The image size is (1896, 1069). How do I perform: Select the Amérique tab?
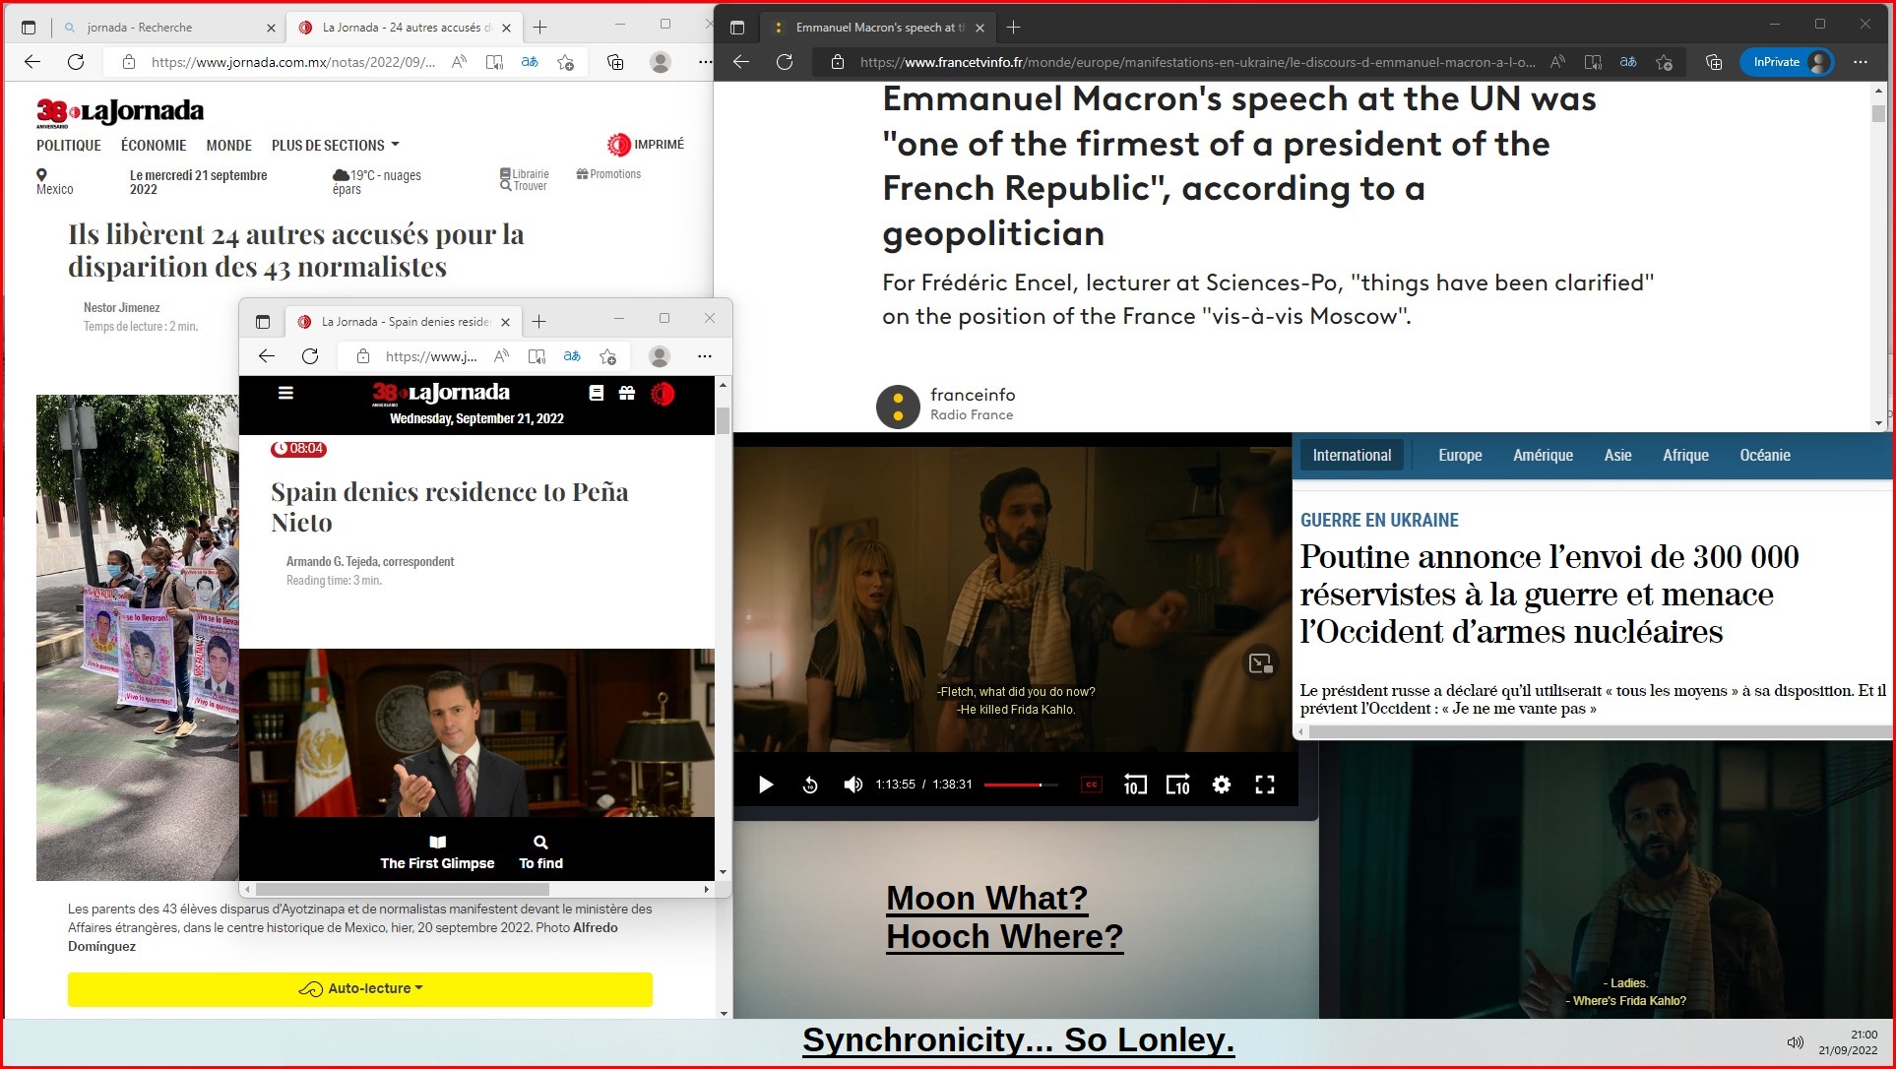coord(1543,456)
